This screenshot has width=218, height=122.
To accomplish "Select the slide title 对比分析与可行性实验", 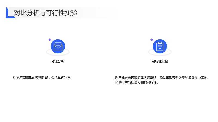I will click(x=46, y=13).
